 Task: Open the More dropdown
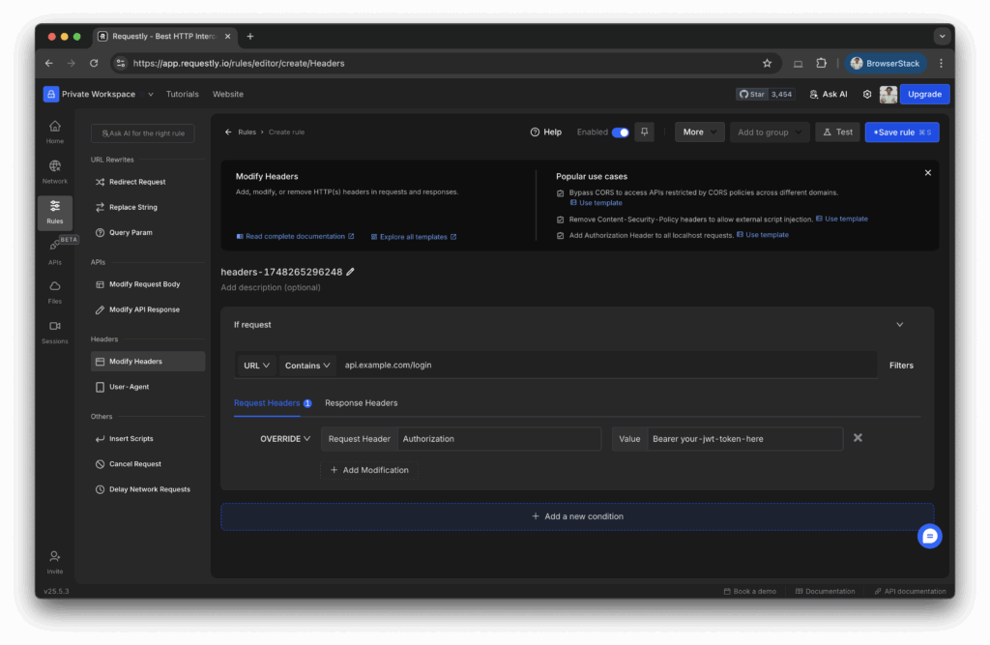click(700, 132)
